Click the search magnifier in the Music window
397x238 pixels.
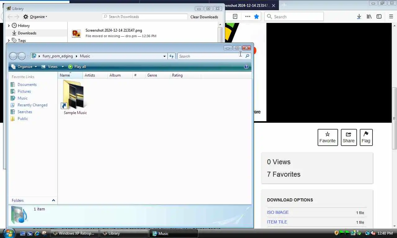coord(247,56)
